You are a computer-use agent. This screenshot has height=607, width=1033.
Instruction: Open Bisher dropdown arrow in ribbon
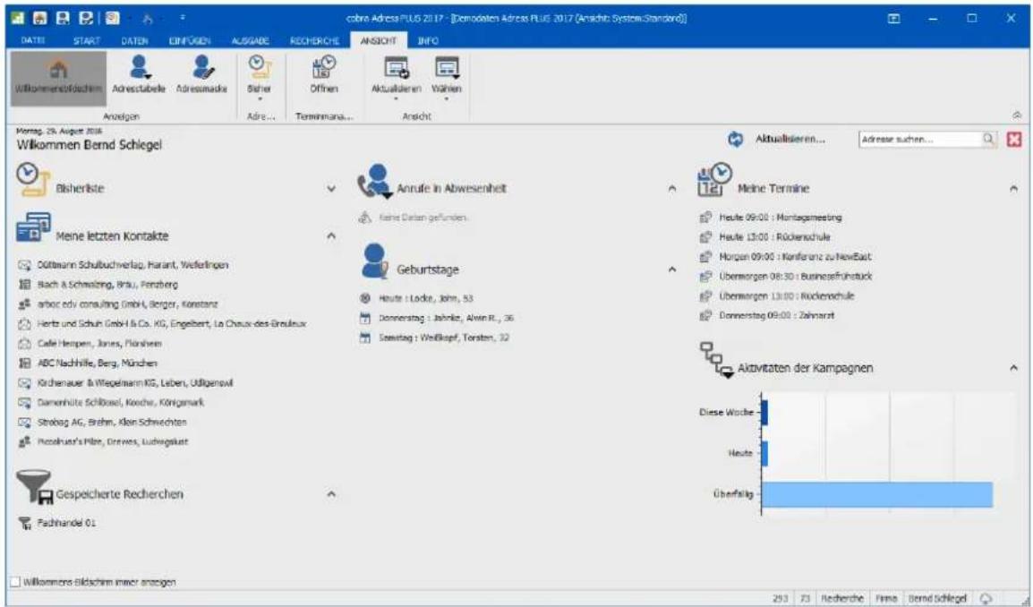click(x=260, y=98)
